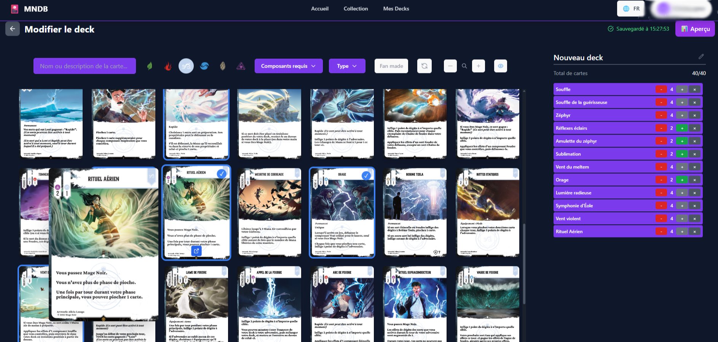Screen dimensions: 718x342
Task: Click the search magnifier icon
Action: tap(464, 66)
